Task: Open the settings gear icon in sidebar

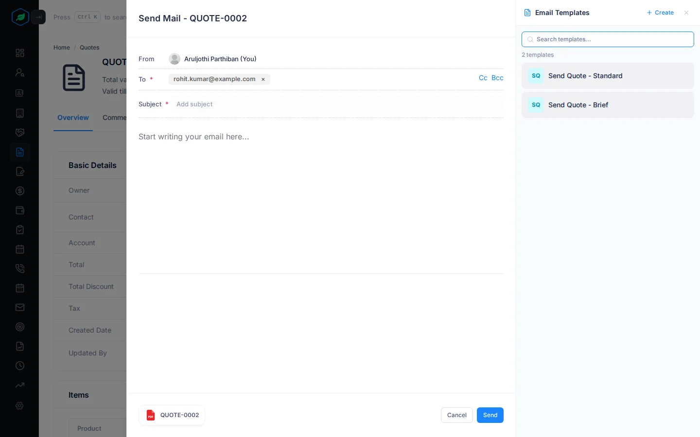Action: click(20, 405)
